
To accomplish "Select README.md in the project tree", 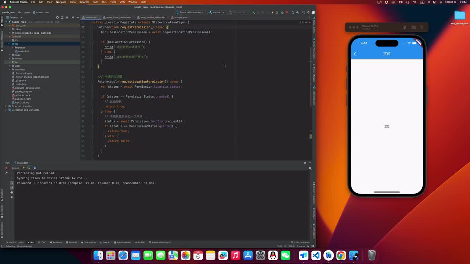I will tap(22, 103).
